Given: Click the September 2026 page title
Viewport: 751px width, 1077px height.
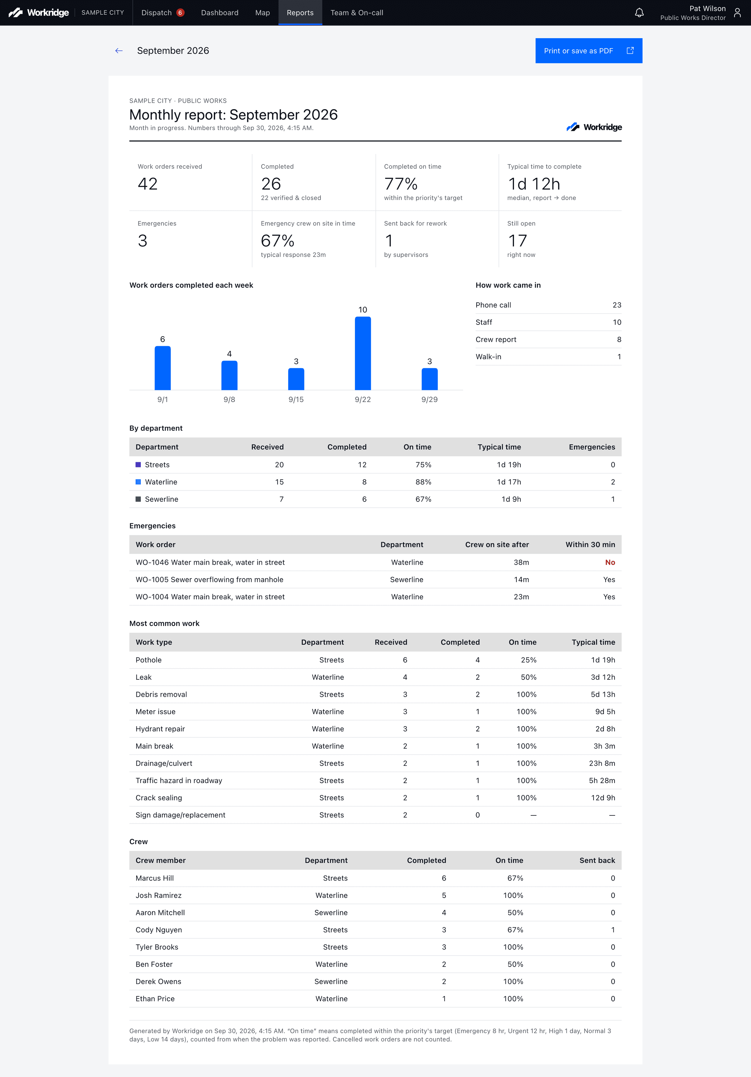Looking at the screenshot, I should pyautogui.click(x=173, y=51).
